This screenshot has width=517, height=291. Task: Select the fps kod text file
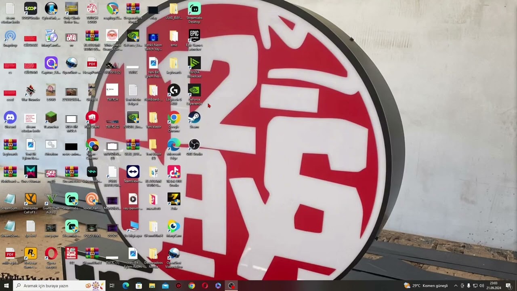pos(31,228)
